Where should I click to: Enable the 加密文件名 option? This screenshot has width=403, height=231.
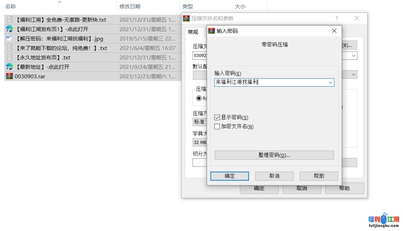pos(216,127)
